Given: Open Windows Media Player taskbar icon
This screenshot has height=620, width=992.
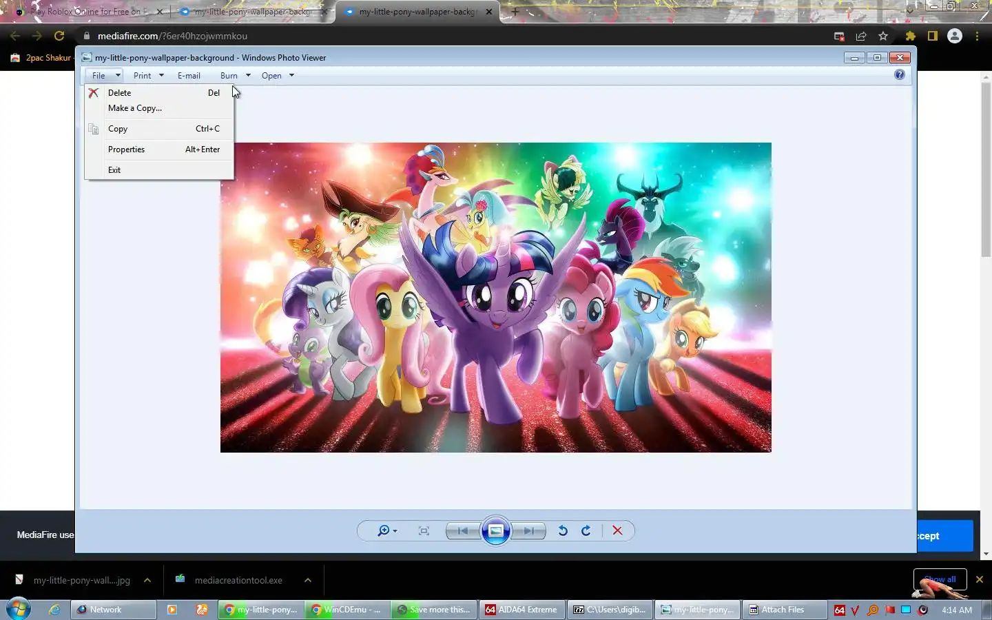Looking at the screenshot, I should click(172, 610).
